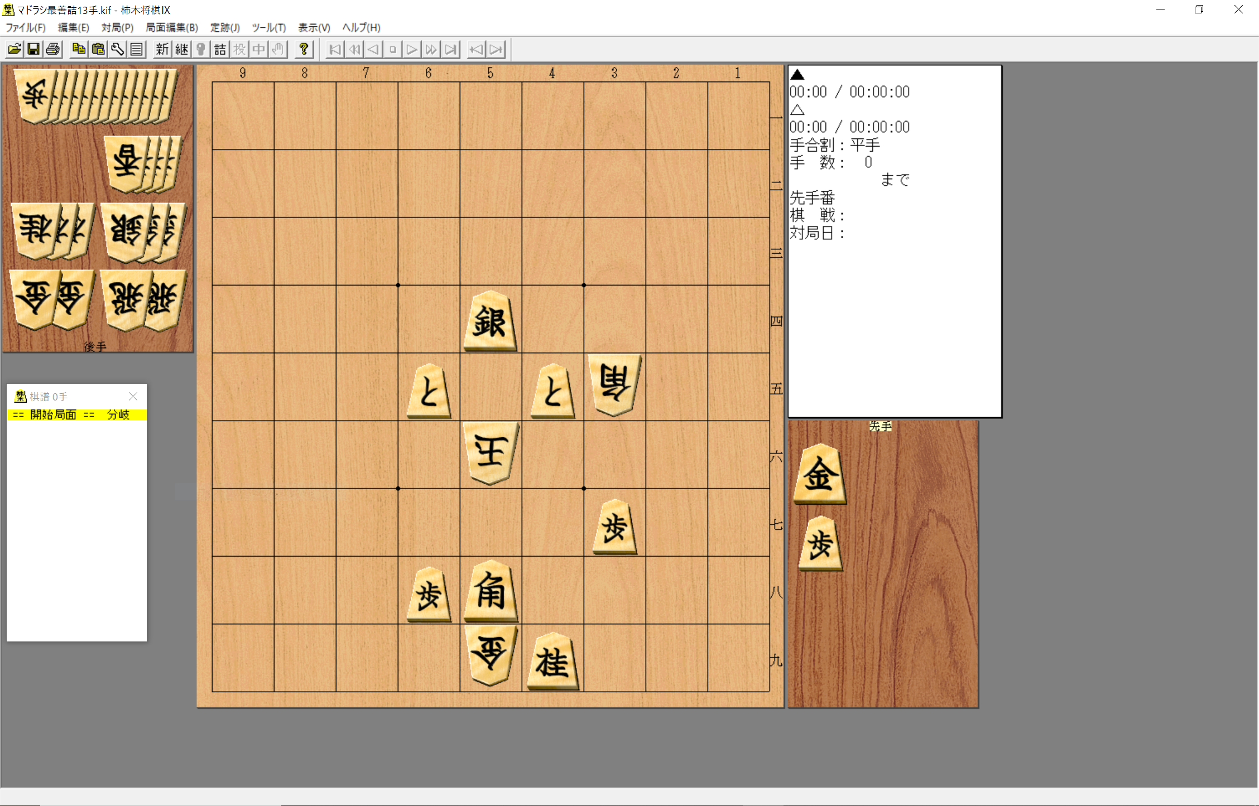
Task: Click the copy icon in toolbar
Action: pos(79,49)
